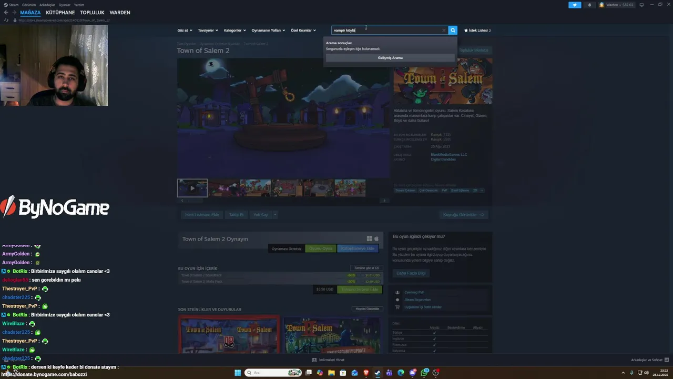Select the second screenshot thumbnail
The height and width of the screenshot is (379, 673).
click(224, 188)
